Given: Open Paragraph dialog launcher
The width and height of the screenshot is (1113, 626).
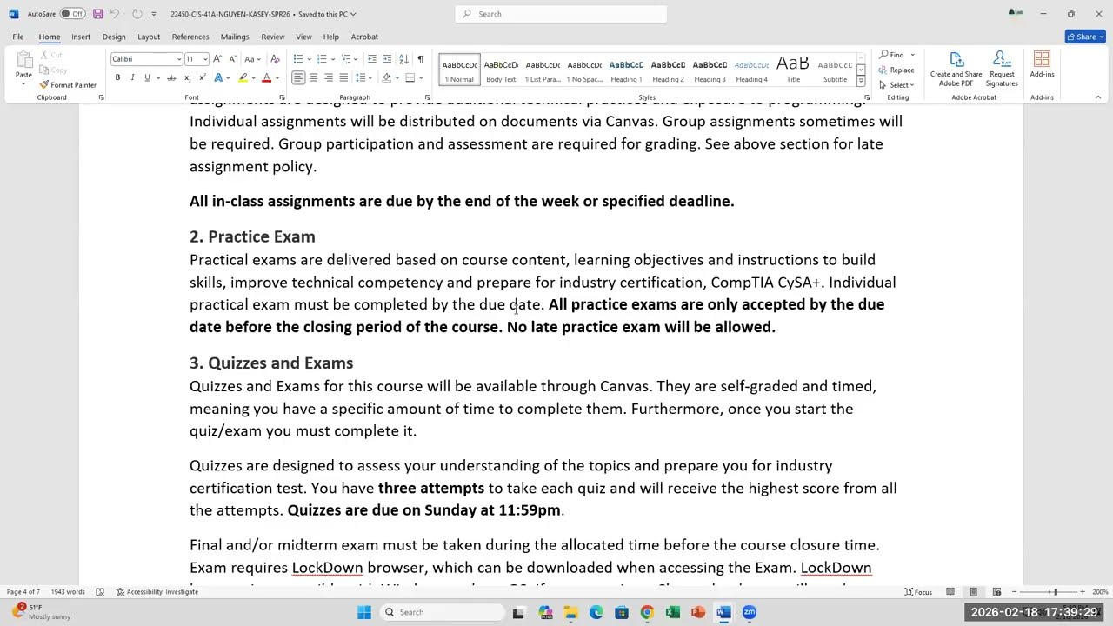Looking at the screenshot, I should coord(427,97).
